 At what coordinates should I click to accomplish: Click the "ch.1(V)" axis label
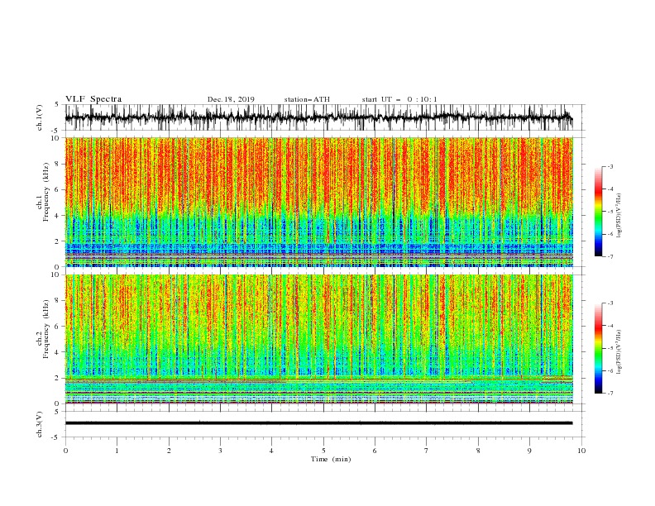coord(40,117)
